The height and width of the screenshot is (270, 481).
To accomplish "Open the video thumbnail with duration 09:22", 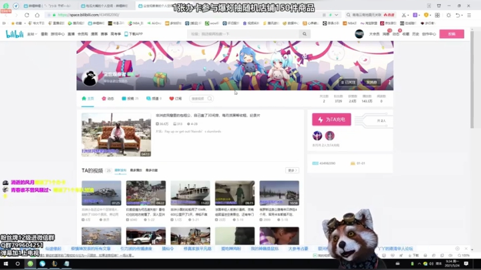I will pyautogui.click(x=146, y=193).
